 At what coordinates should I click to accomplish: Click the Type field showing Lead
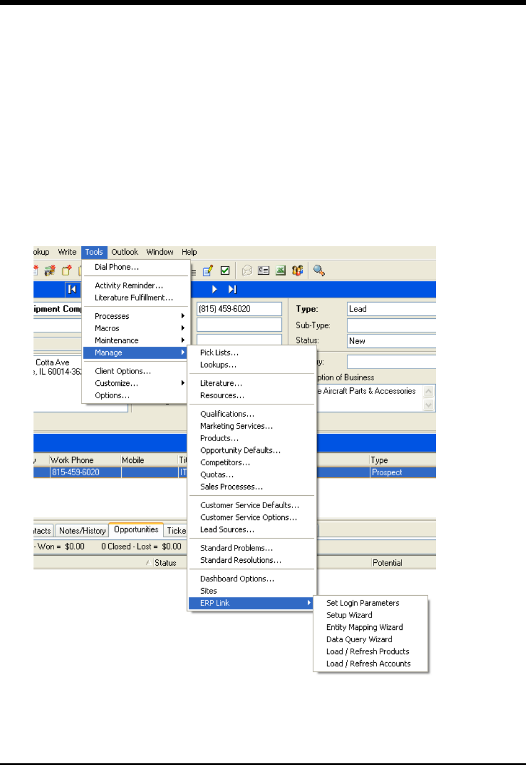[391, 309]
